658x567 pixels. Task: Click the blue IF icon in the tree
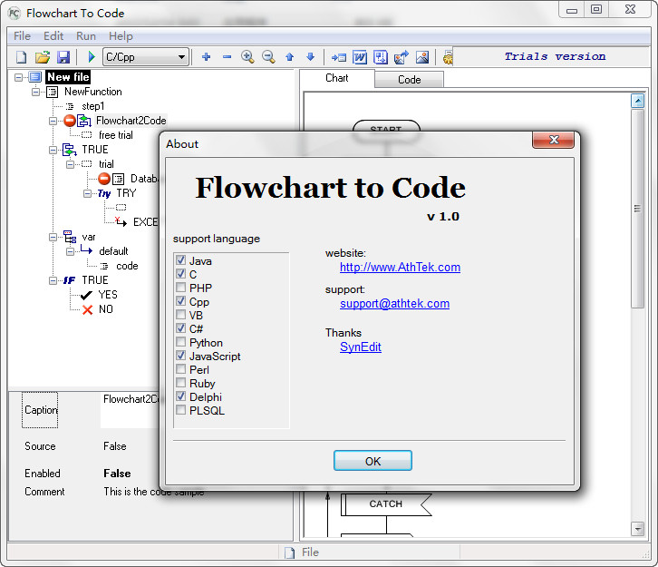point(69,280)
